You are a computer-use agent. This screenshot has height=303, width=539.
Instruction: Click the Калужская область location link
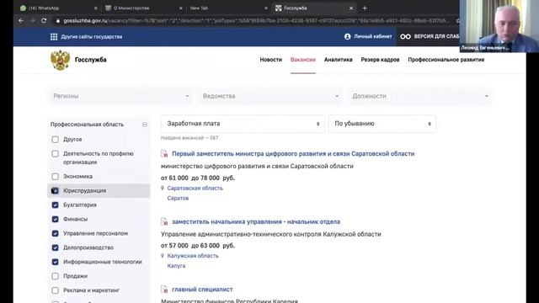pos(193,256)
